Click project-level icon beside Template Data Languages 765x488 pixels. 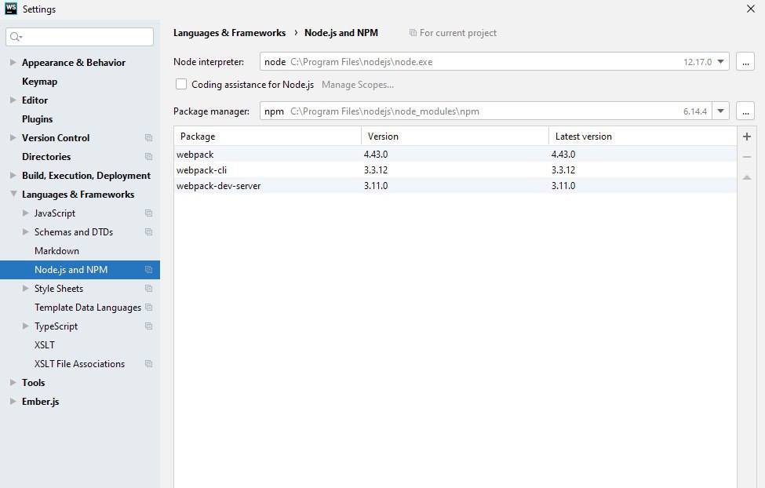(149, 308)
